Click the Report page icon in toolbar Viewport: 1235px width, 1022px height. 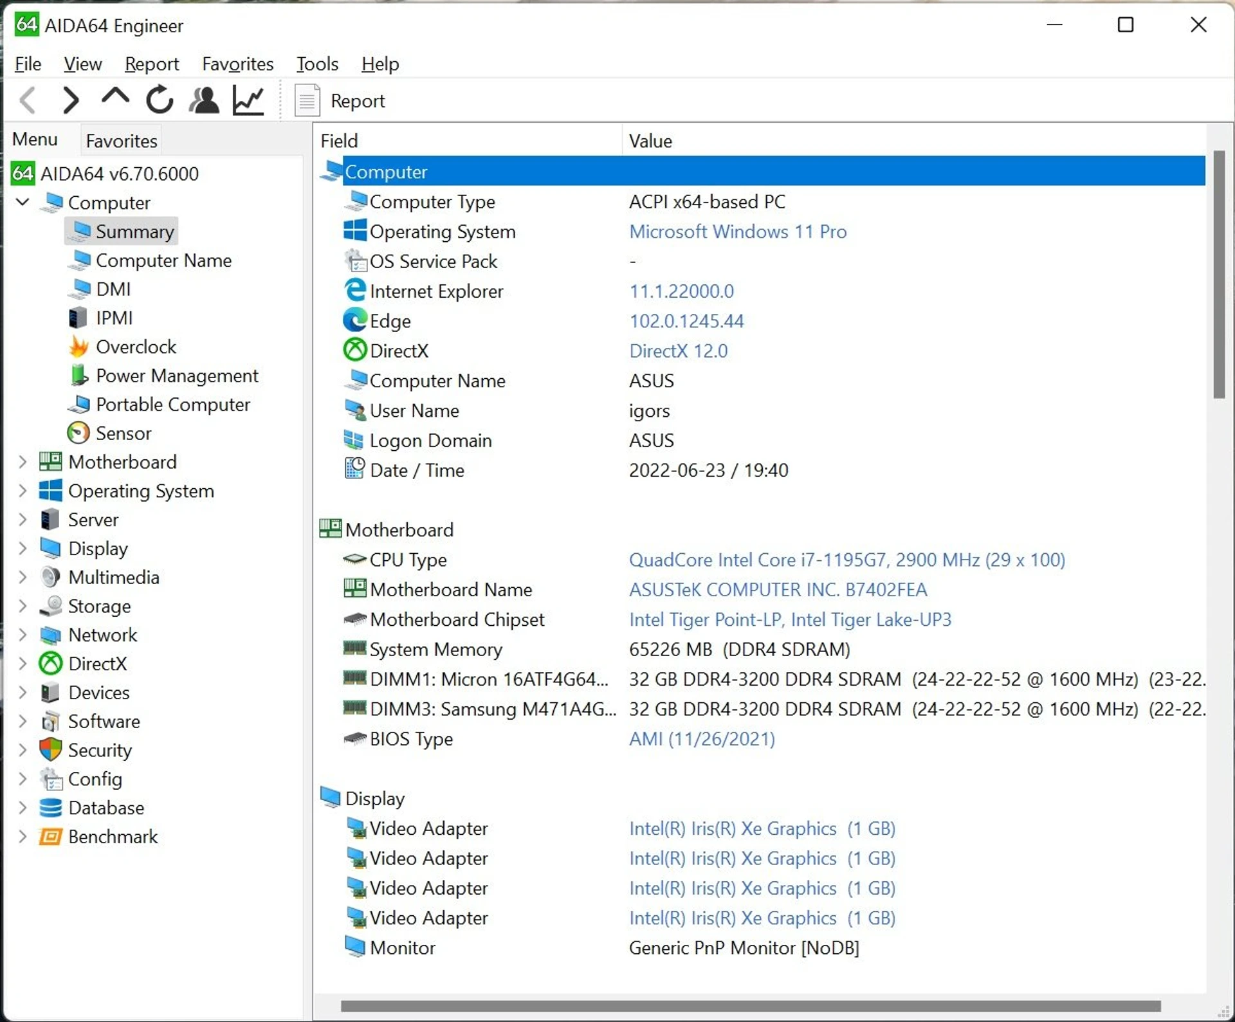307,100
